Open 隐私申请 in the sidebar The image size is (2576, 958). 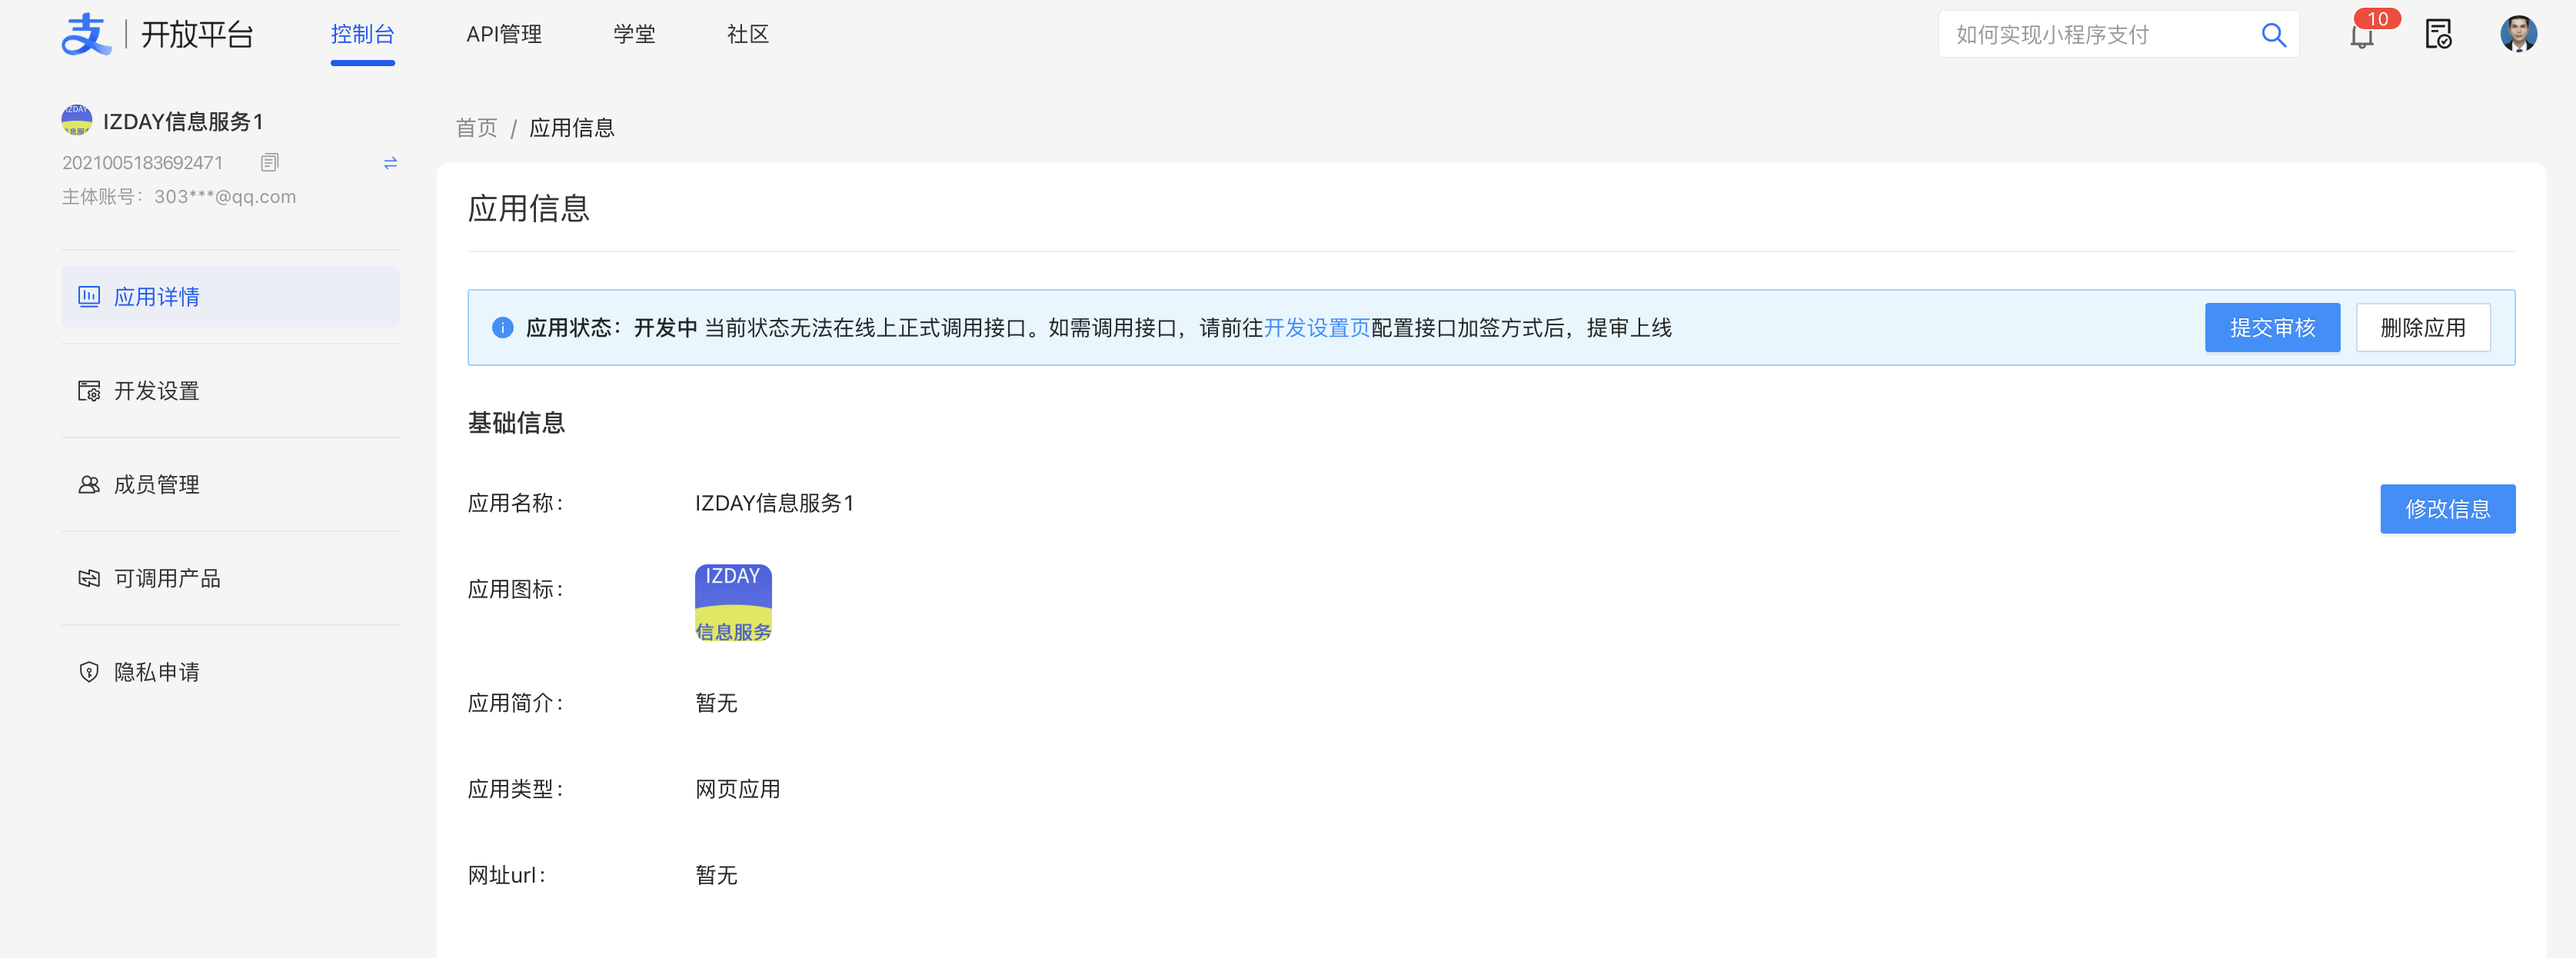157,672
